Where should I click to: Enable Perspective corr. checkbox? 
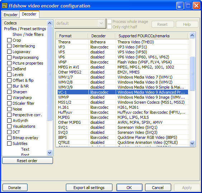click(x=9, y=115)
